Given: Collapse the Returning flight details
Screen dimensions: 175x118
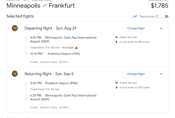Looking at the screenshot, I should pyautogui.click(x=161, y=74).
